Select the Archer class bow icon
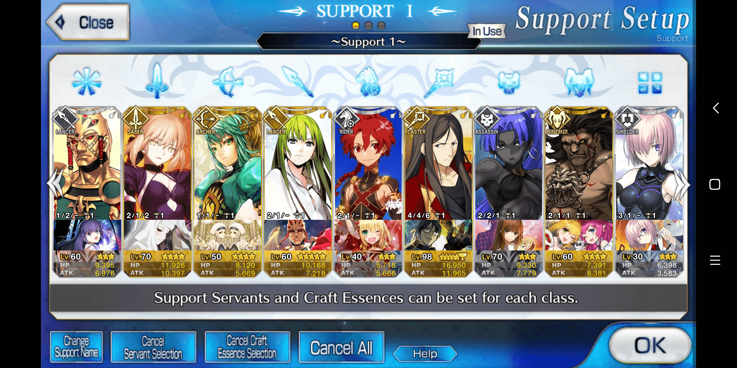 (228, 82)
